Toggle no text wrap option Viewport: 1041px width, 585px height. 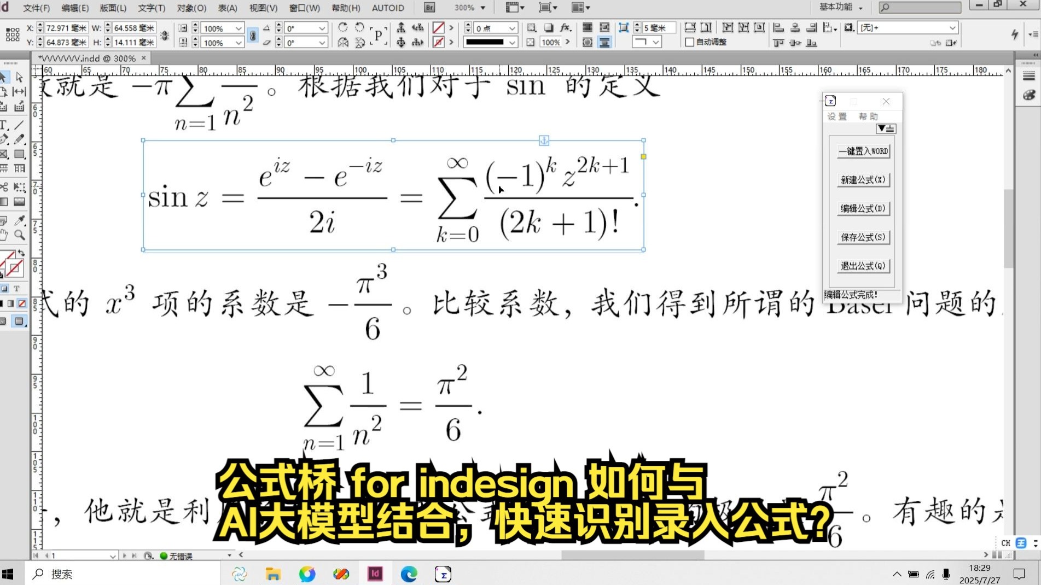click(588, 27)
